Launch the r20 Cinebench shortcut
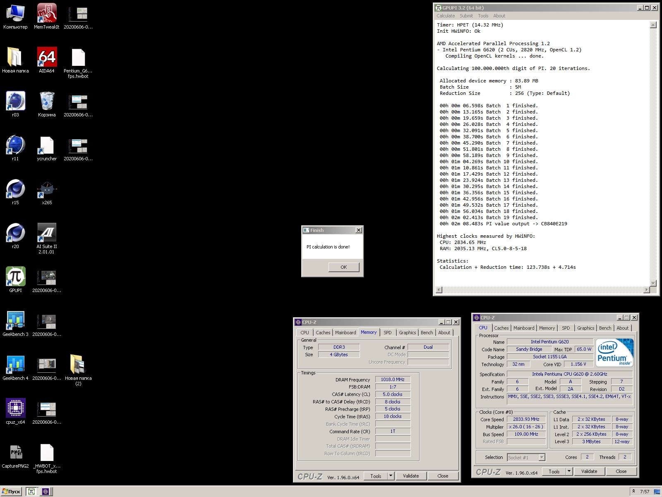662x497 pixels. coord(15,236)
